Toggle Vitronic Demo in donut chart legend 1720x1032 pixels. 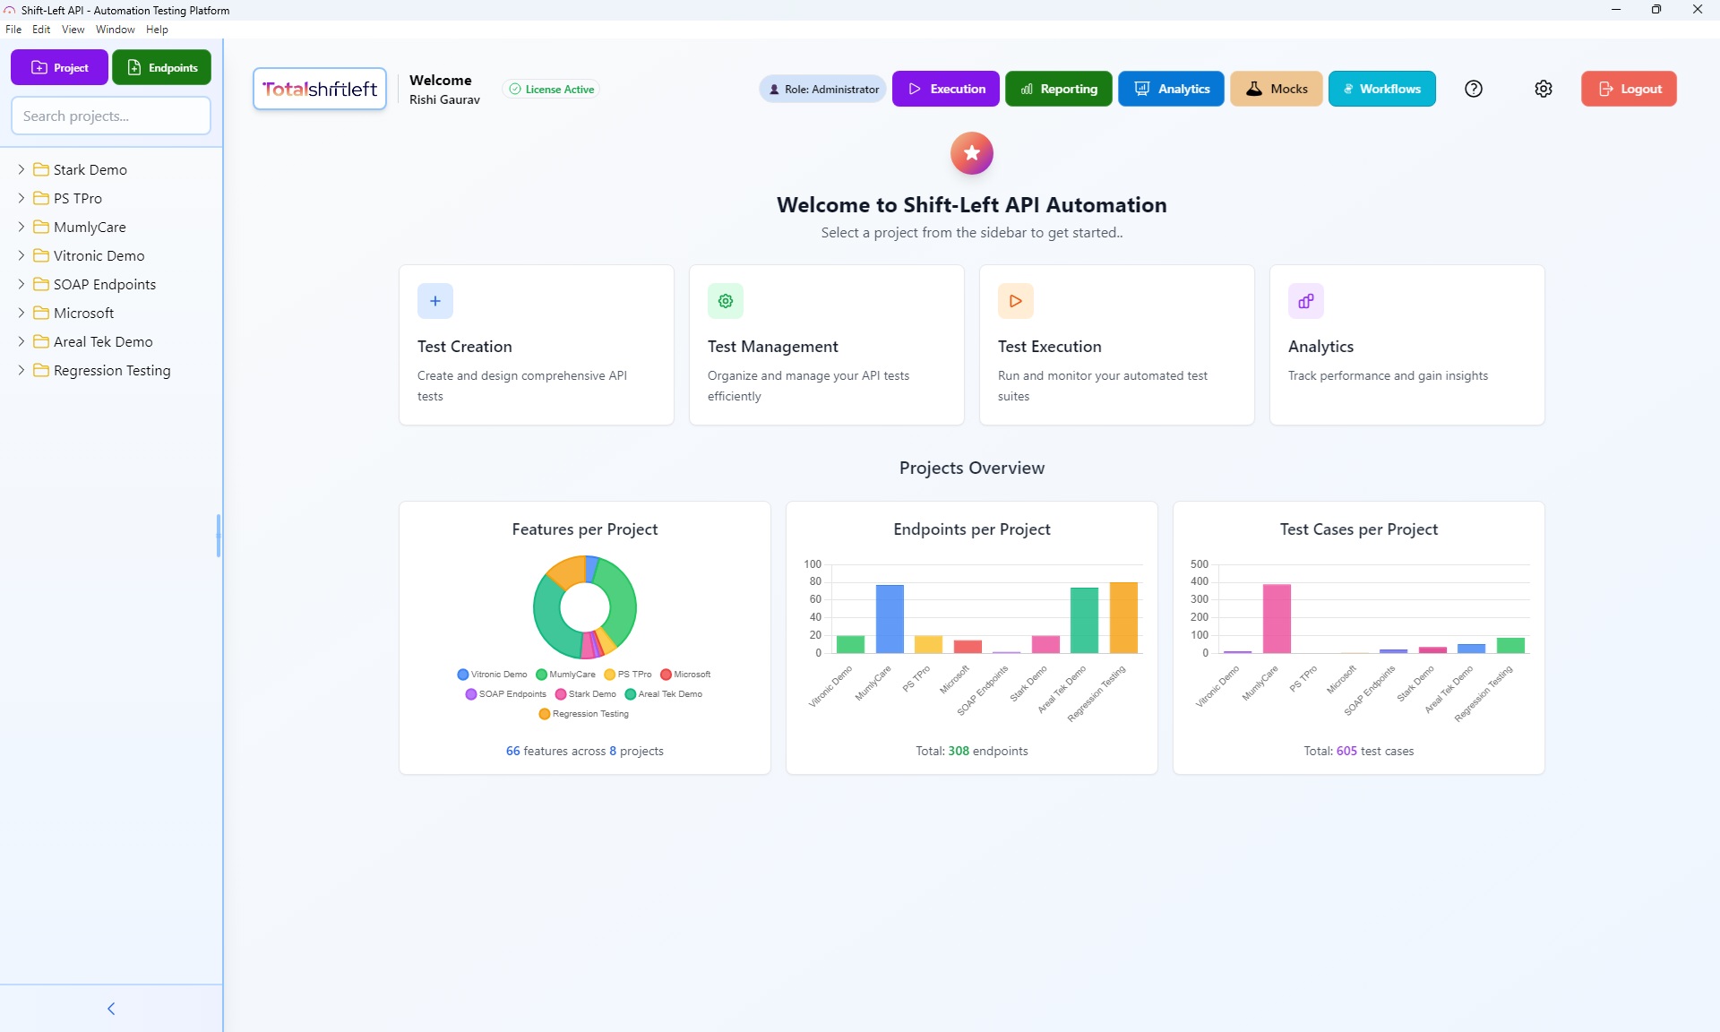point(492,675)
